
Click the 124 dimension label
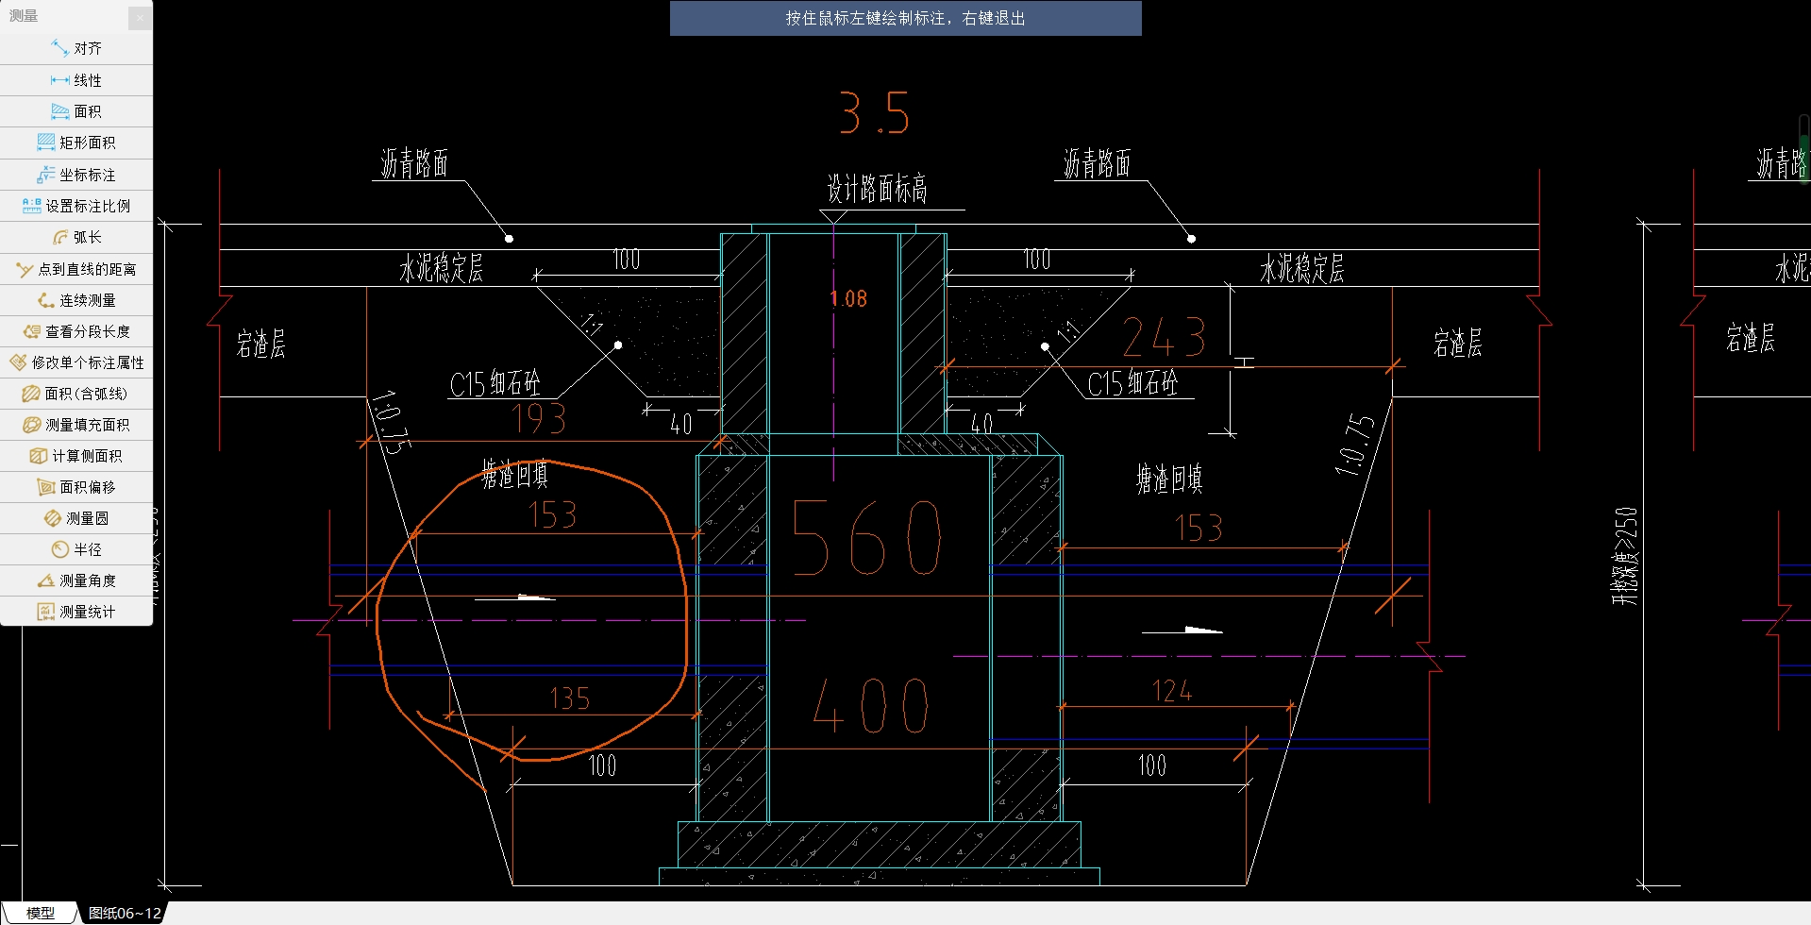click(x=1172, y=692)
